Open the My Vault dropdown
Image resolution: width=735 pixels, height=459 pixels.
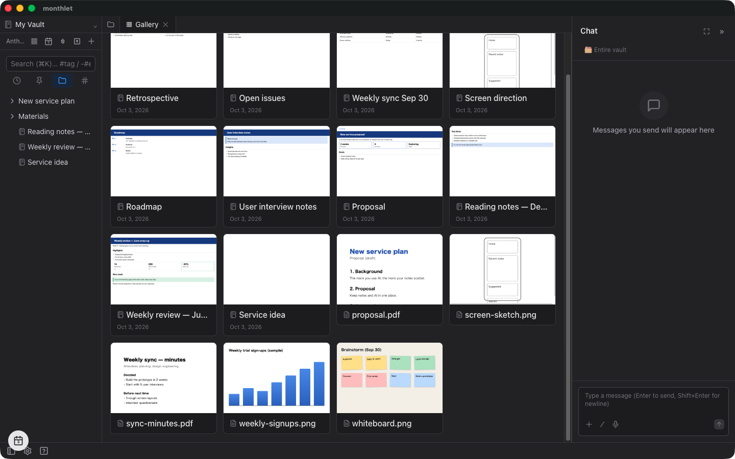[x=51, y=24]
